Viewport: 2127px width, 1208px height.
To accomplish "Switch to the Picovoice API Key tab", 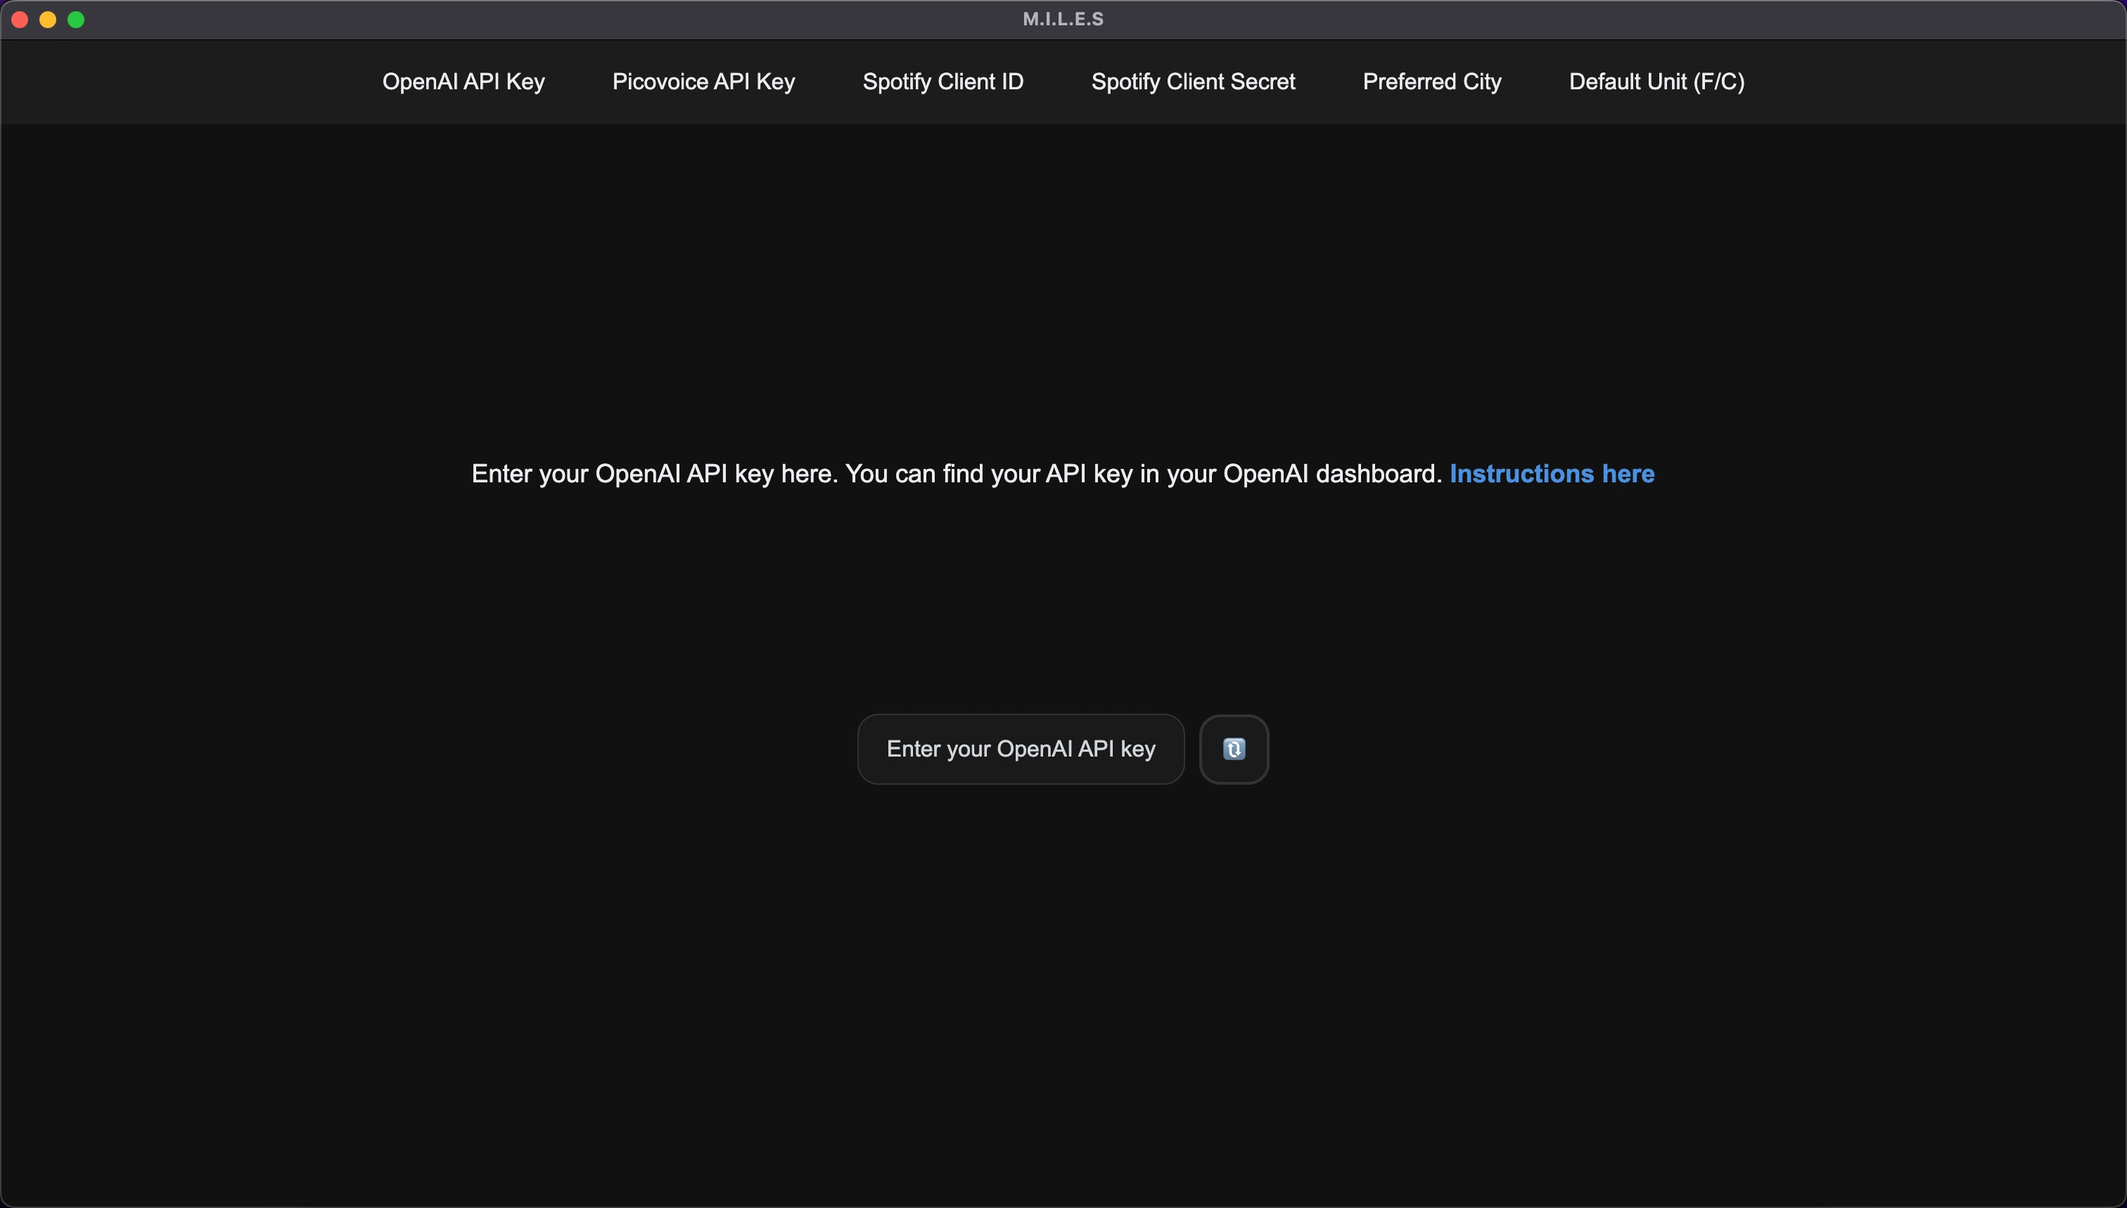I will point(704,82).
